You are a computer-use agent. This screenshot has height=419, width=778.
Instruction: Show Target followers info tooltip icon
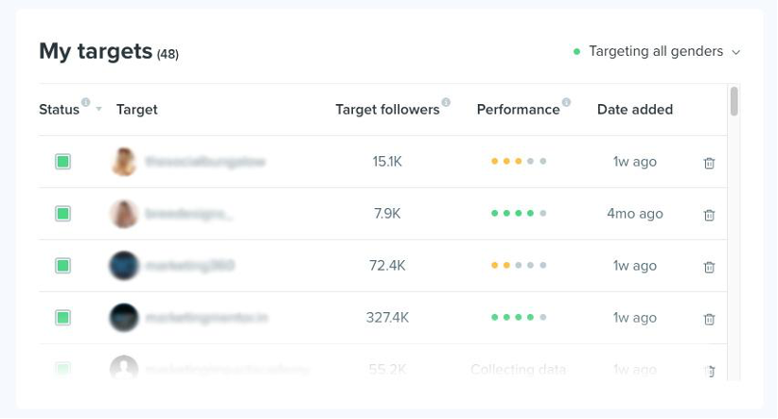[x=446, y=102]
